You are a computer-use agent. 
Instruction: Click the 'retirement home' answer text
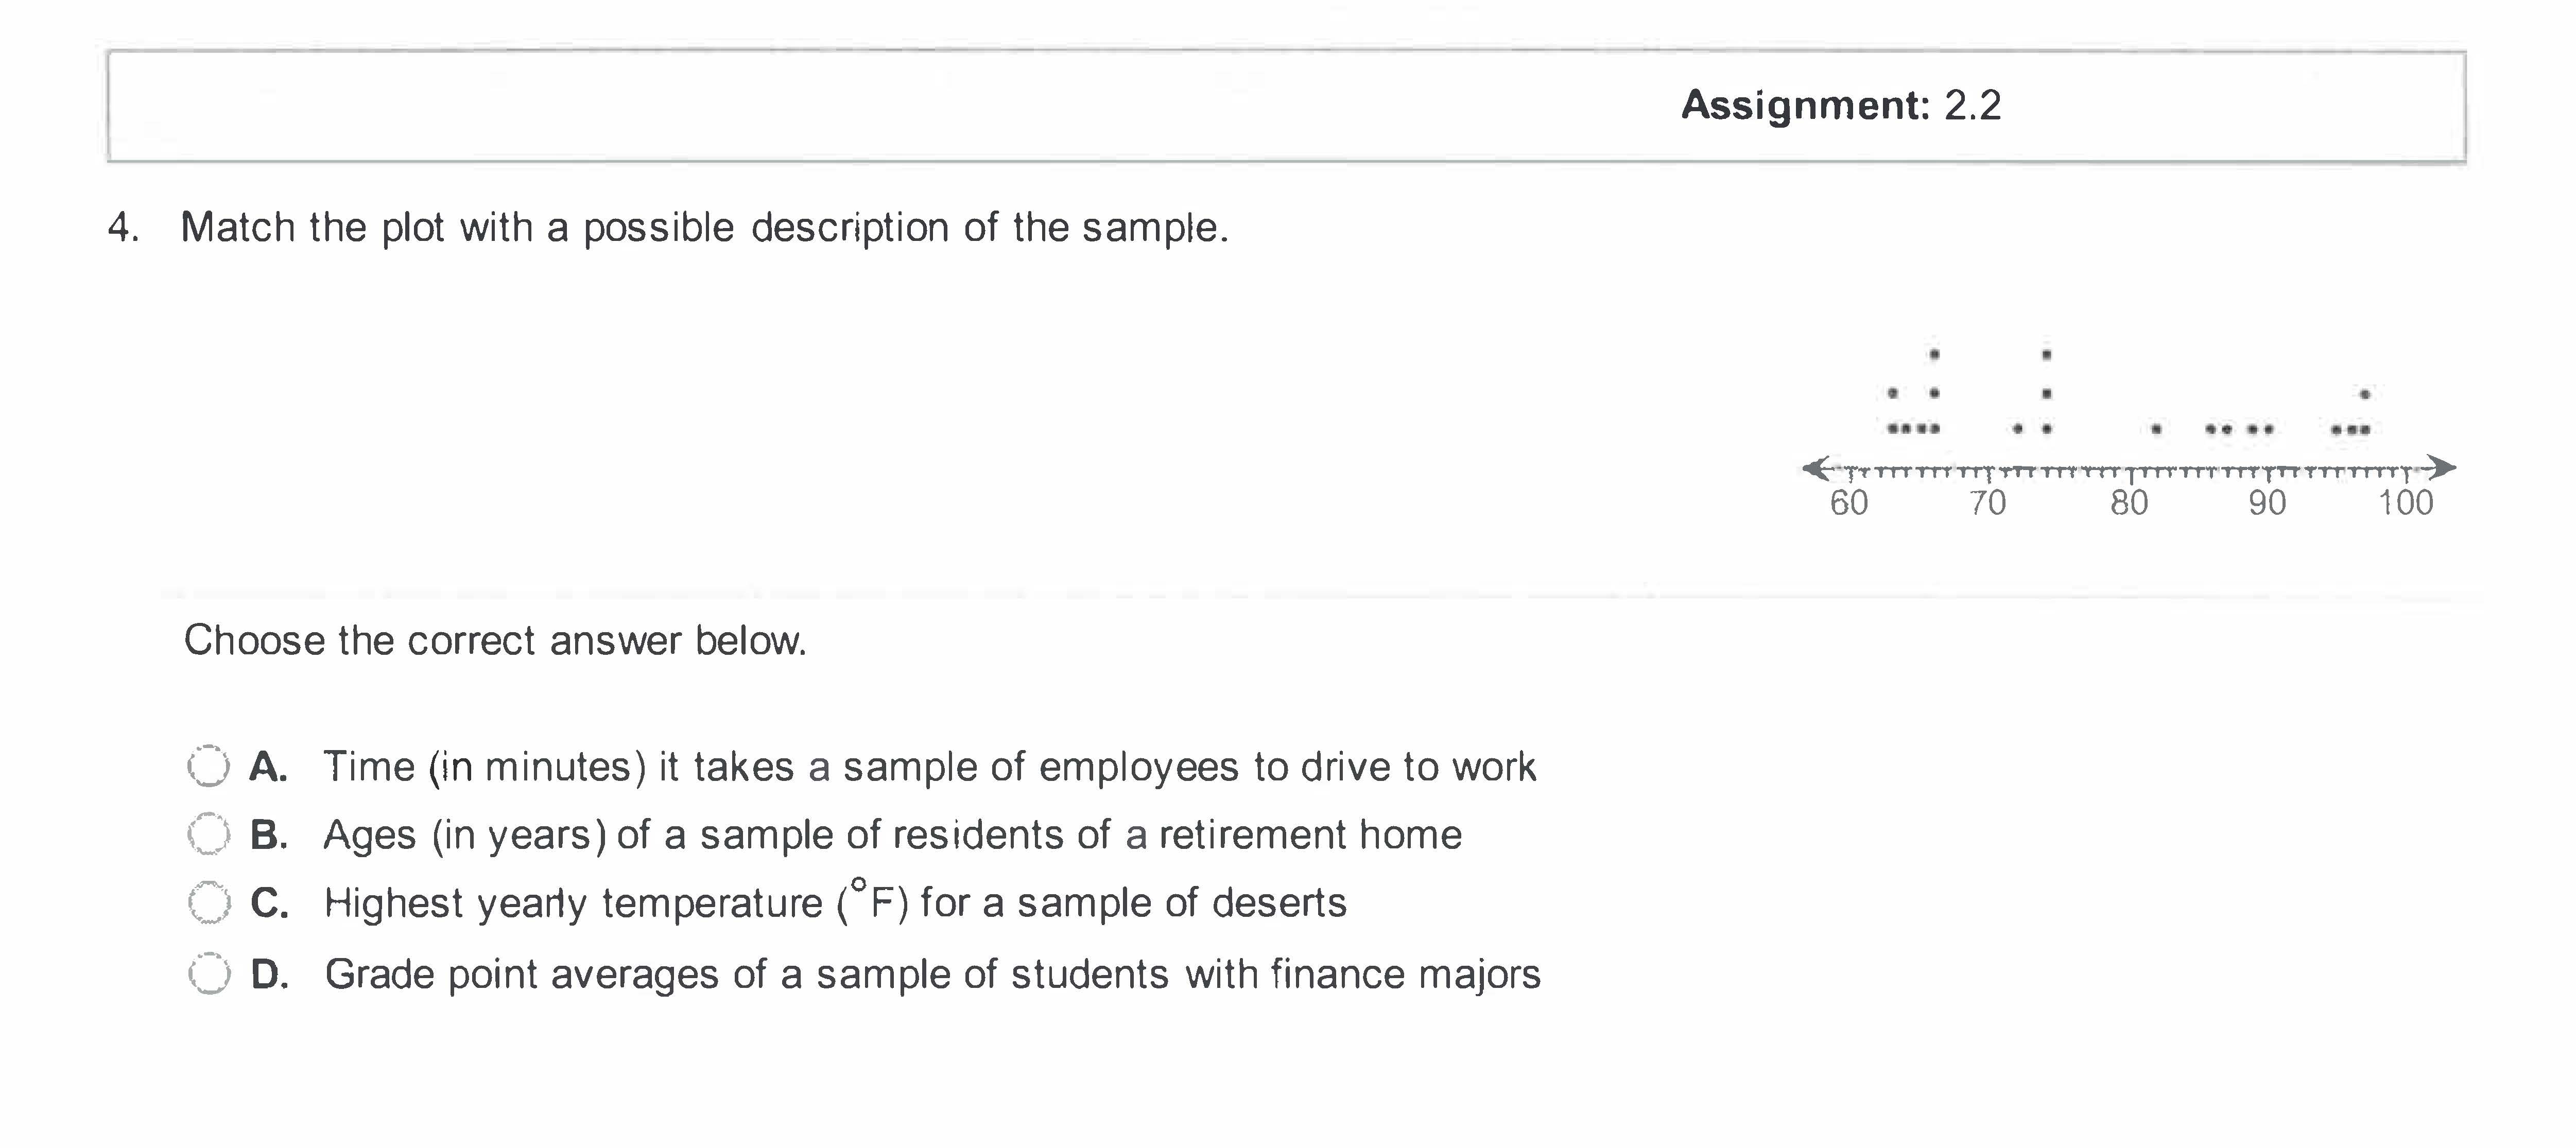click(x=892, y=835)
